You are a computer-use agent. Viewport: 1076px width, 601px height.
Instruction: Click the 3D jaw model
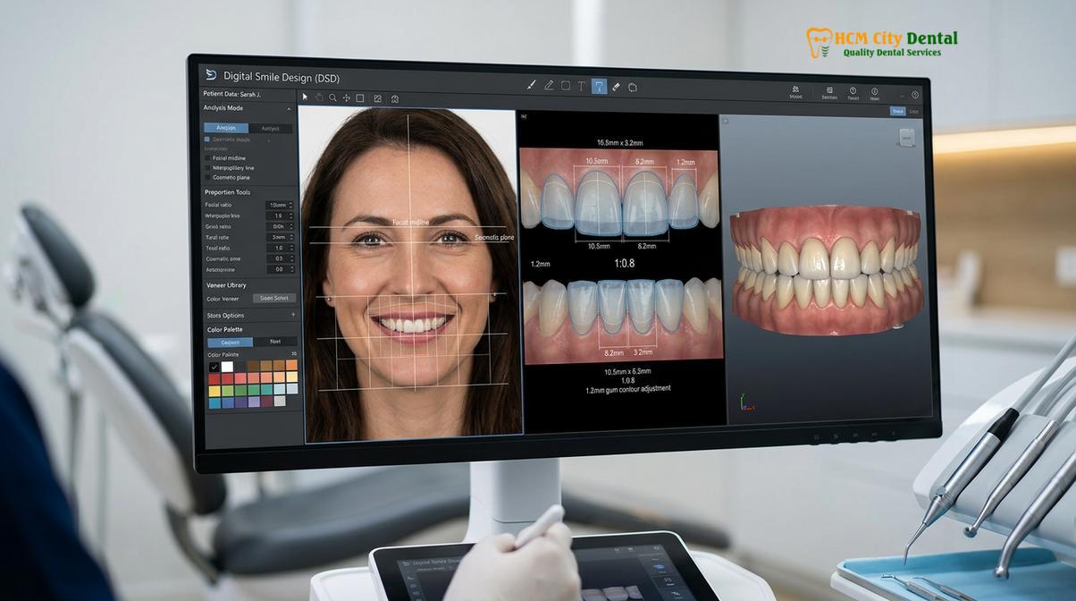coord(827,270)
